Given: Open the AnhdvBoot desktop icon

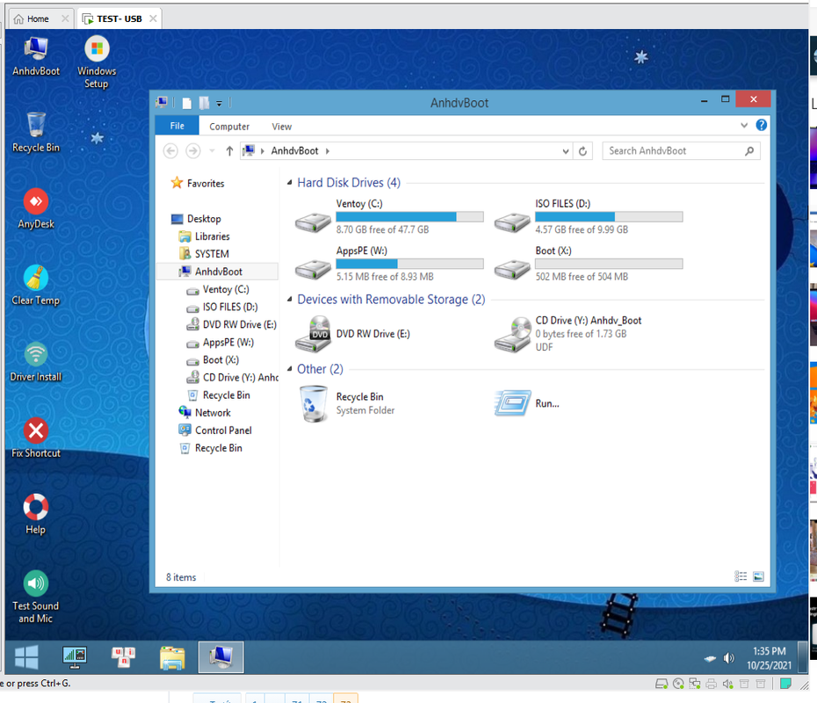Looking at the screenshot, I should point(36,56).
